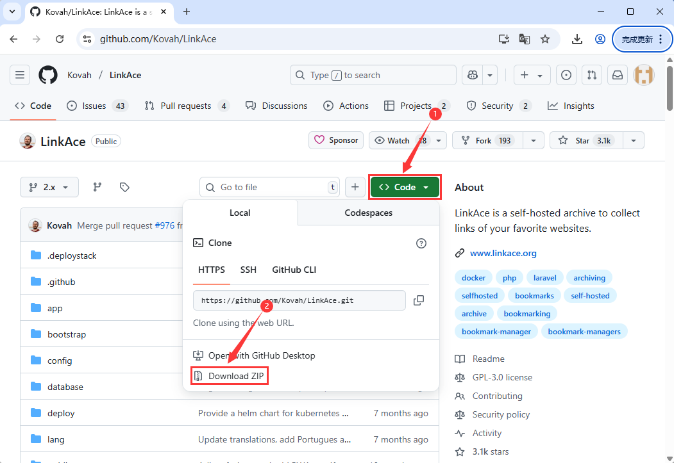
Task: Open user profile avatar menu
Action: [643, 75]
